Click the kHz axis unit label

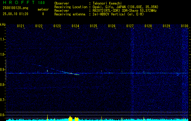(3, 25)
